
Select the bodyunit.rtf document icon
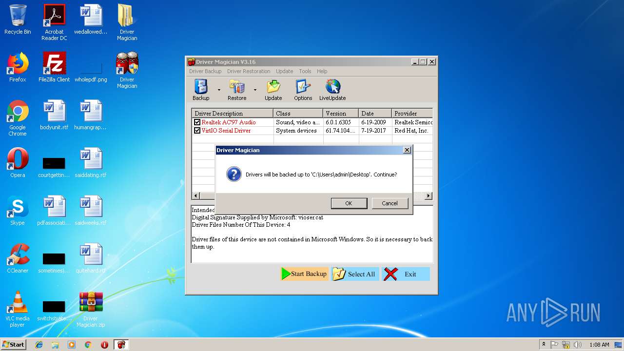click(x=54, y=115)
